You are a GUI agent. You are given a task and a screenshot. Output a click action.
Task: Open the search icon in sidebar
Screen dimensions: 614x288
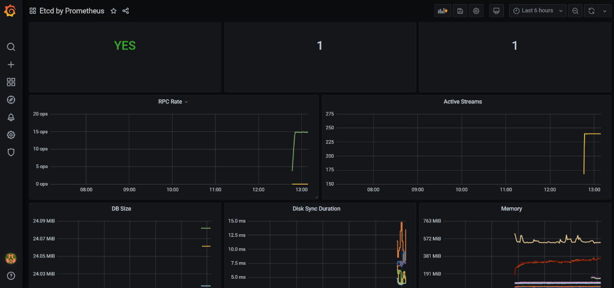(x=11, y=47)
